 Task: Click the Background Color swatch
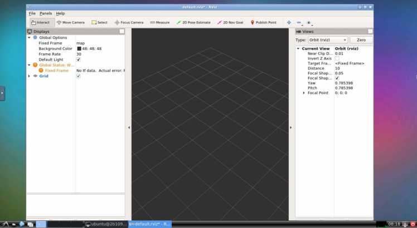79,48
